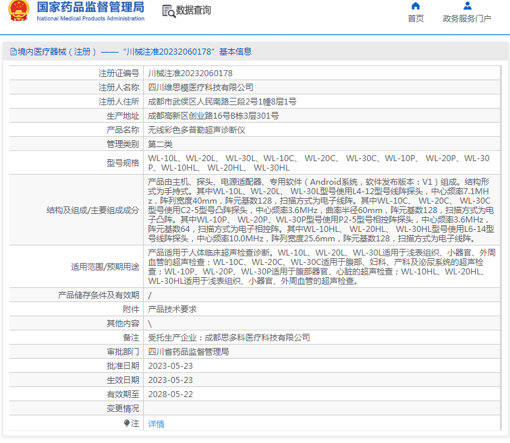Click the lightbulb icon beside 注
Screen dimensions: 510x443
[127, 423]
